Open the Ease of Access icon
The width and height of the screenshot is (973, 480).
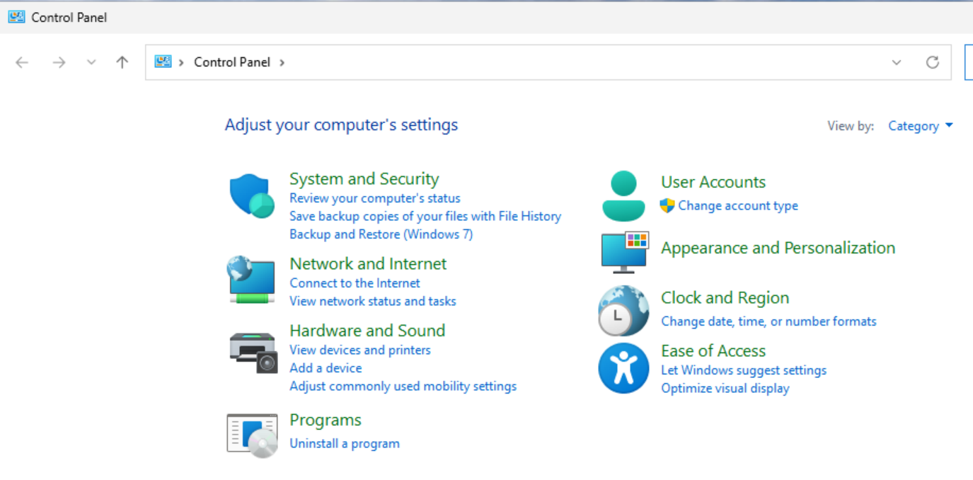click(x=623, y=368)
